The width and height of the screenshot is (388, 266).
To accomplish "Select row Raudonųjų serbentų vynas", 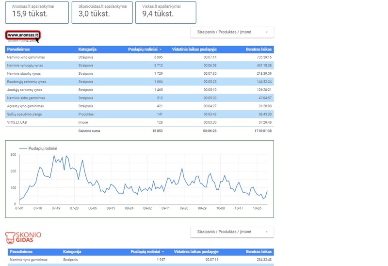I will 139,82.
